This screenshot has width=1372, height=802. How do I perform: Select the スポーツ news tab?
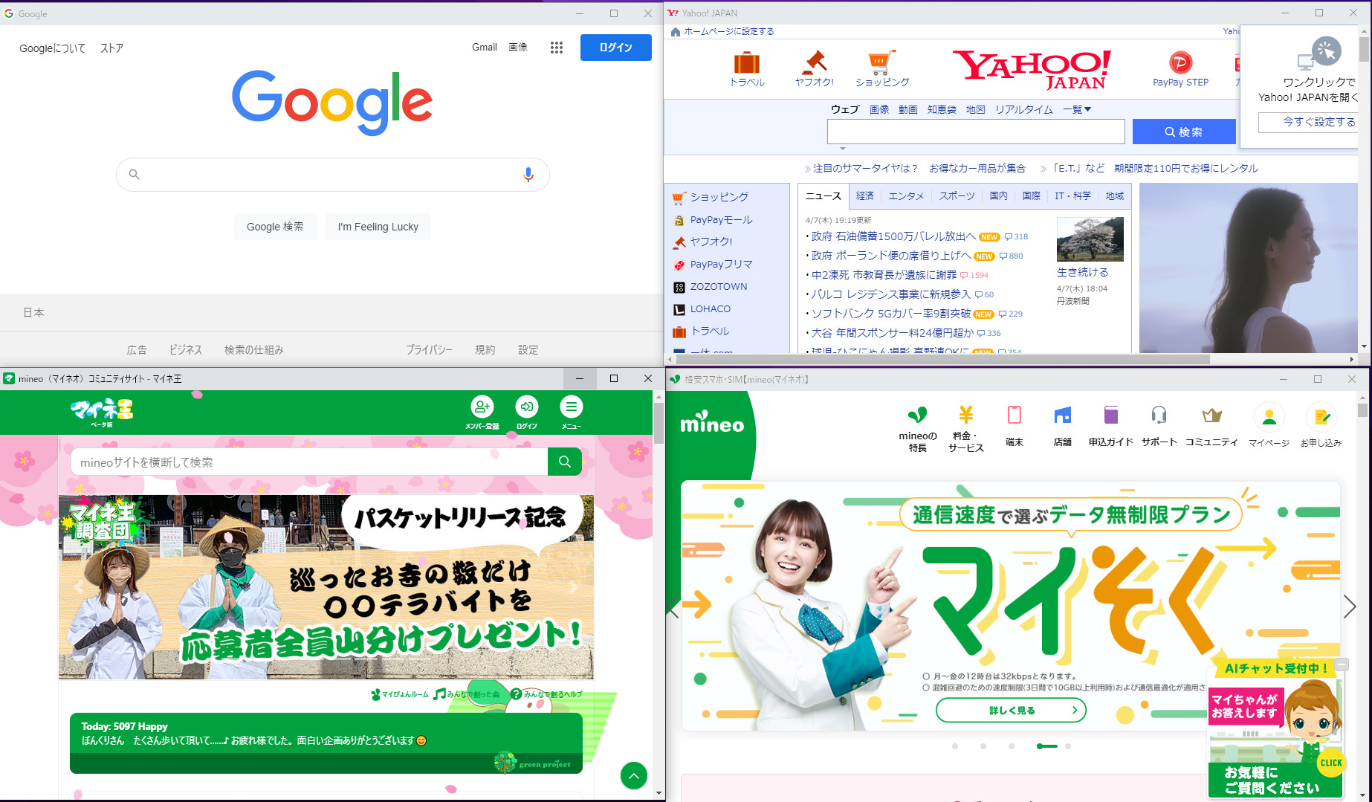click(x=957, y=196)
